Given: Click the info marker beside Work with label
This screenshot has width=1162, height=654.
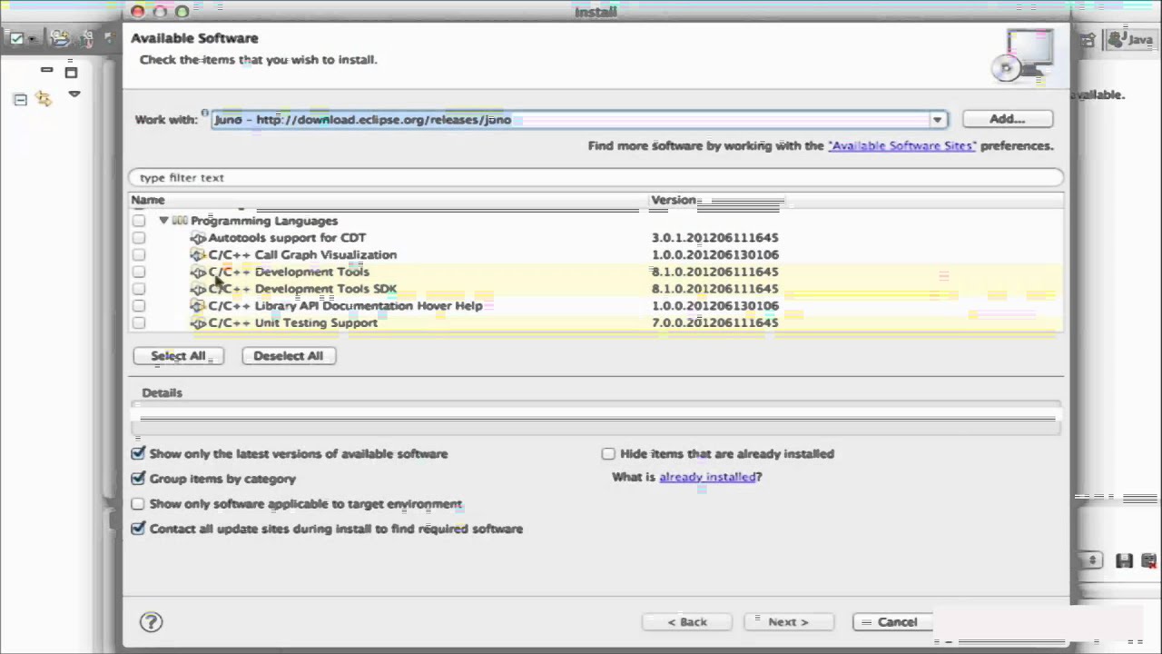Looking at the screenshot, I should coord(204,114).
